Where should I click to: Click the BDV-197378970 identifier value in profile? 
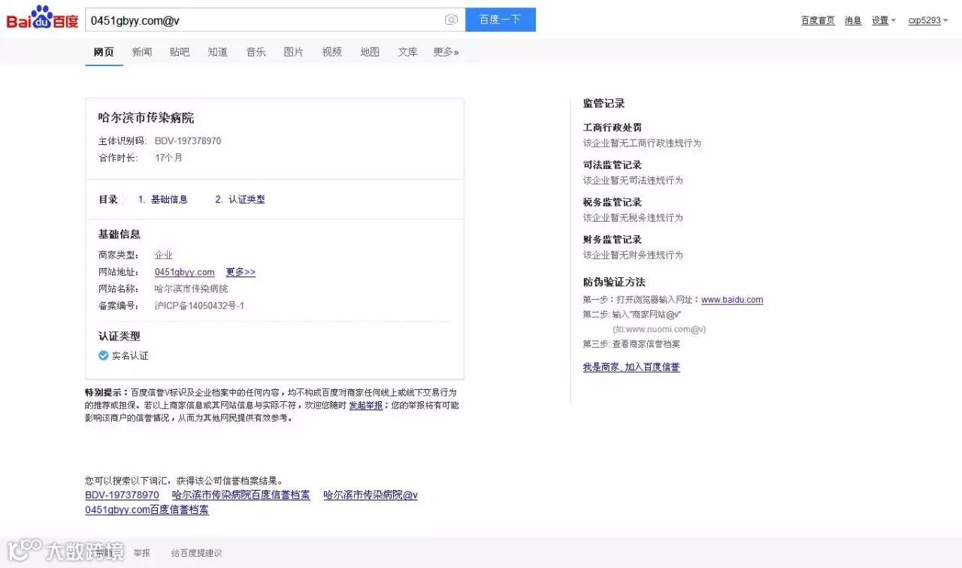point(188,140)
